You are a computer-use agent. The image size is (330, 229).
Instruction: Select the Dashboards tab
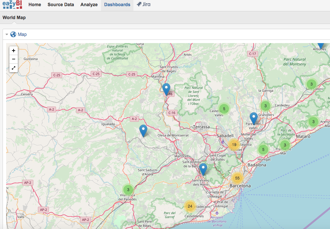point(117,5)
